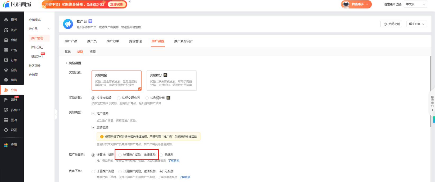Viewport: 435px width, 182px height.
Task: Open the 微信 WeChat sidebar icon
Action: [6, 80]
